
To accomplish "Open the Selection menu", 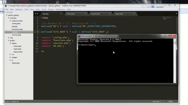I will [x=19, y=9].
